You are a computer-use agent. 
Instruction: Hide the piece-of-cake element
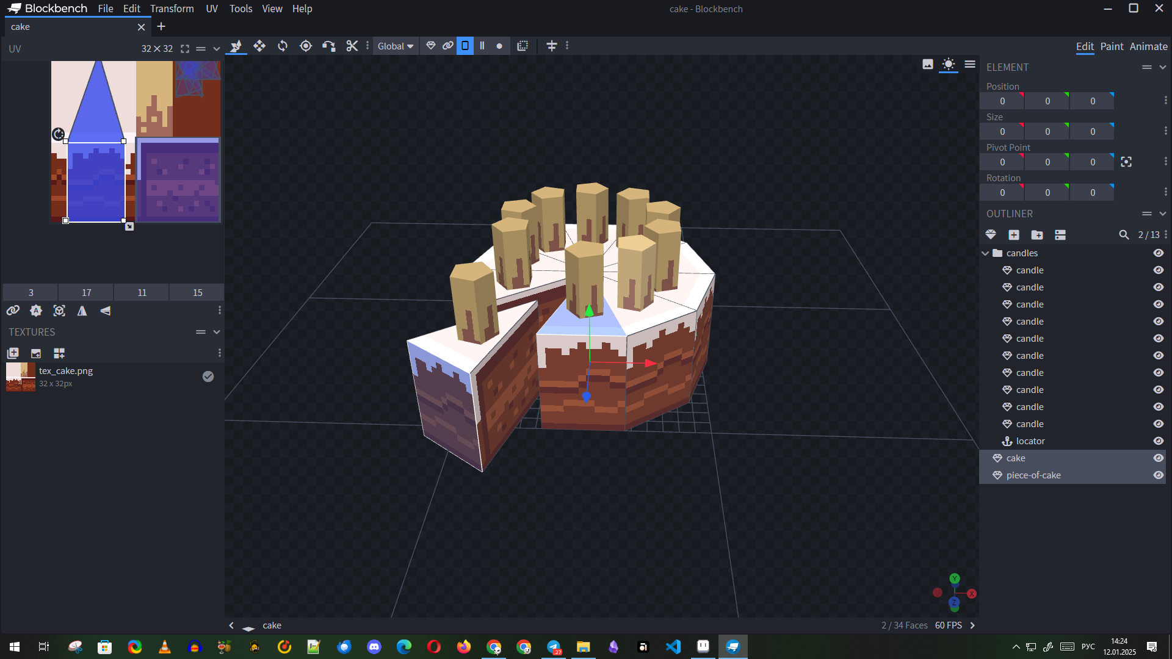coord(1158,475)
